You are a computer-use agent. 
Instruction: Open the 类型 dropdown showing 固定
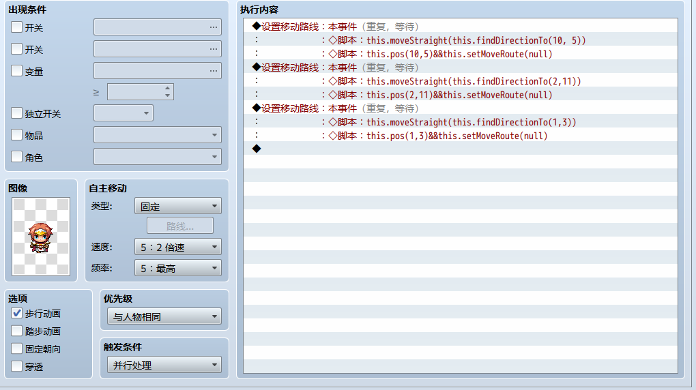point(178,206)
